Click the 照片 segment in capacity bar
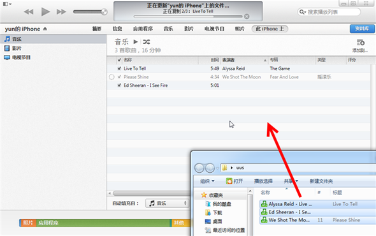 [x=28, y=223]
